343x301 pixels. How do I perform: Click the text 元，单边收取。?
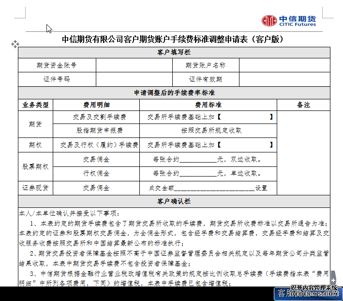point(239,174)
